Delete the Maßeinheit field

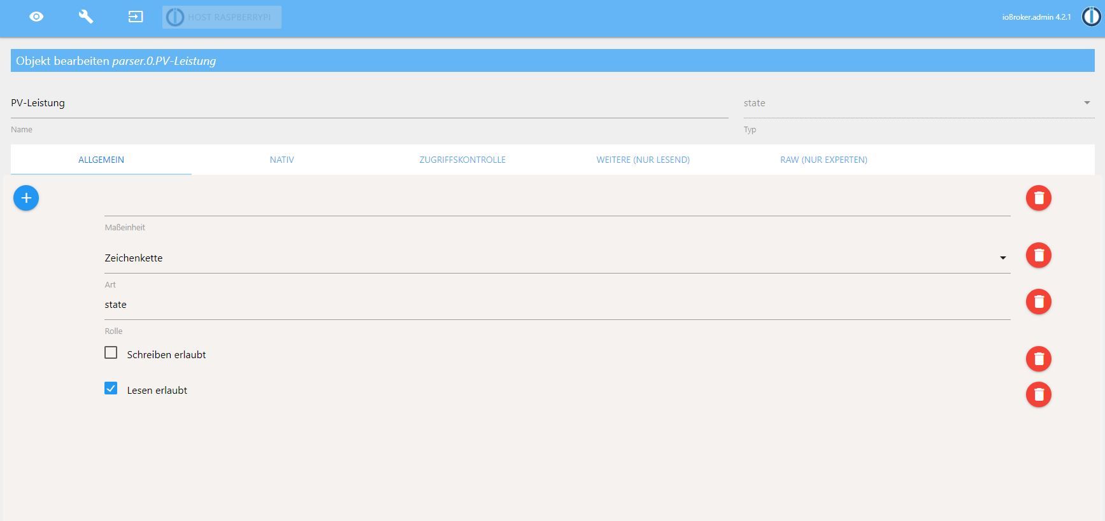[x=1038, y=198]
